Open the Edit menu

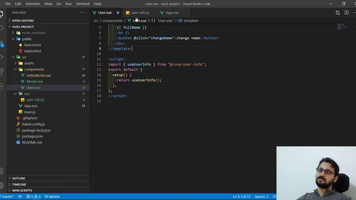18,4
